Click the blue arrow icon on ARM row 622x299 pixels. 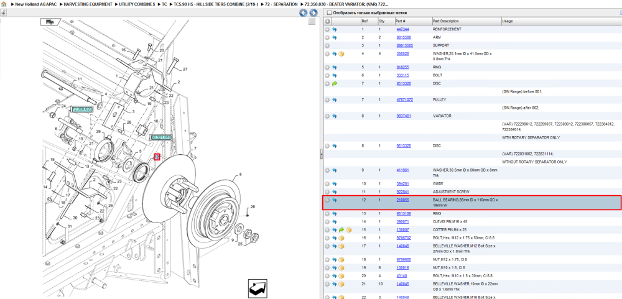pos(334,37)
